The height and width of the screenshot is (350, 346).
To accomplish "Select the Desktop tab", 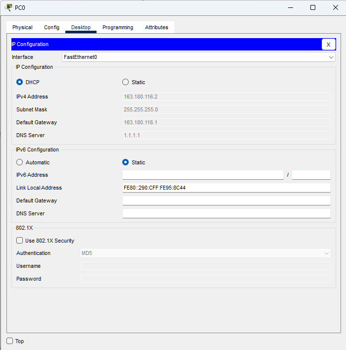I will coord(81,27).
